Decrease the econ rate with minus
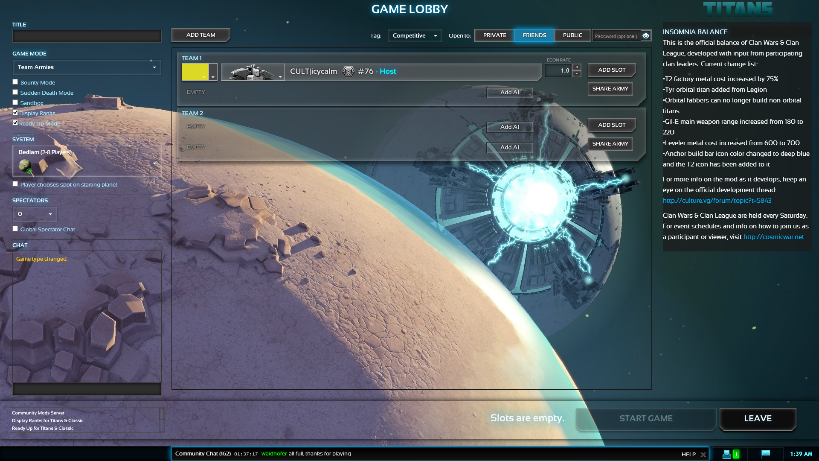The height and width of the screenshot is (461, 819). pos(577,74)
